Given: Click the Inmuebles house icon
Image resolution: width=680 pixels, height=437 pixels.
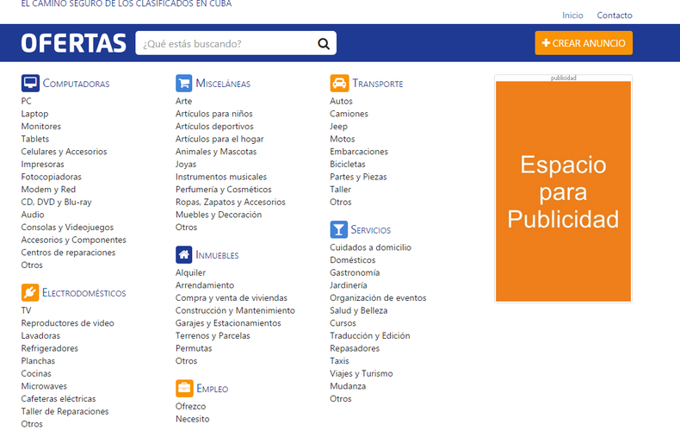Looking at the screenshot, I should pos(183,254).
